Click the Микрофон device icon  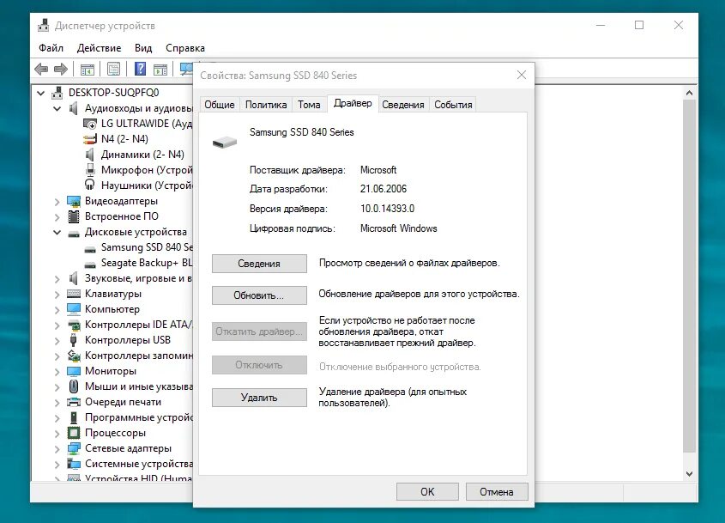pos(90,170)
